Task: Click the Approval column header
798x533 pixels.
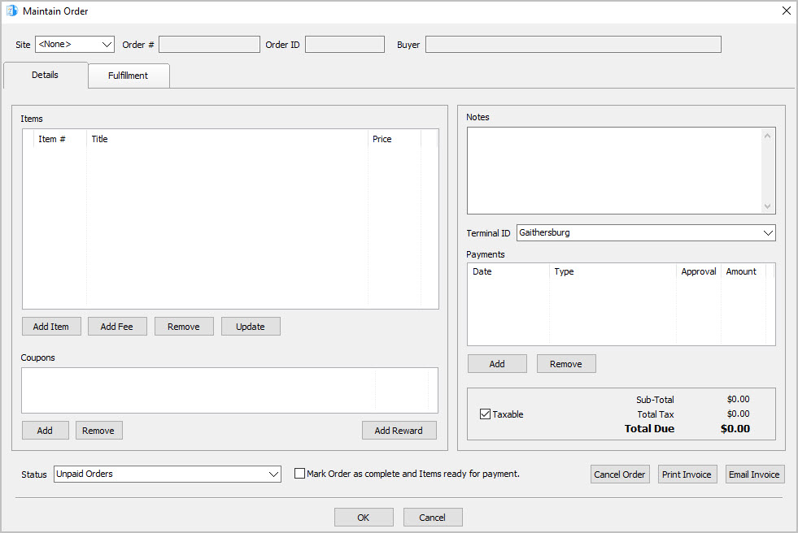Action: pyautogui.click(x=699, y=272)
